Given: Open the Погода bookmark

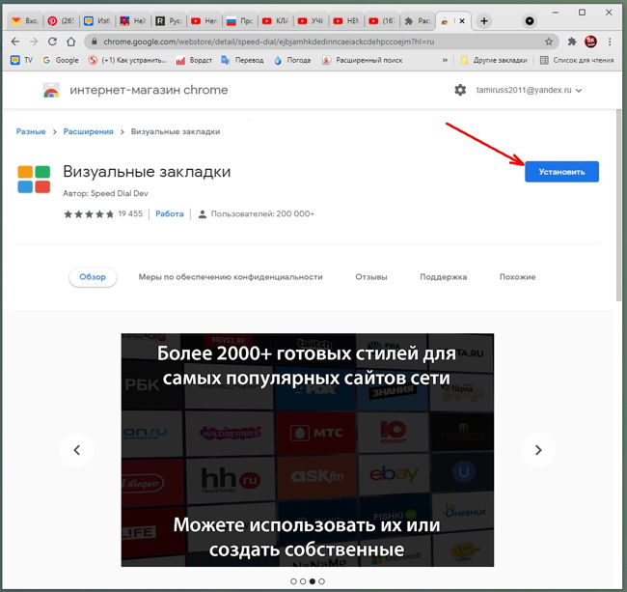Looking at the screenshot, I should coord(292,61).
